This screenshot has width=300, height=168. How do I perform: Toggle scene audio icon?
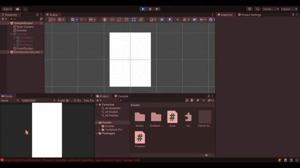(178, 20)
